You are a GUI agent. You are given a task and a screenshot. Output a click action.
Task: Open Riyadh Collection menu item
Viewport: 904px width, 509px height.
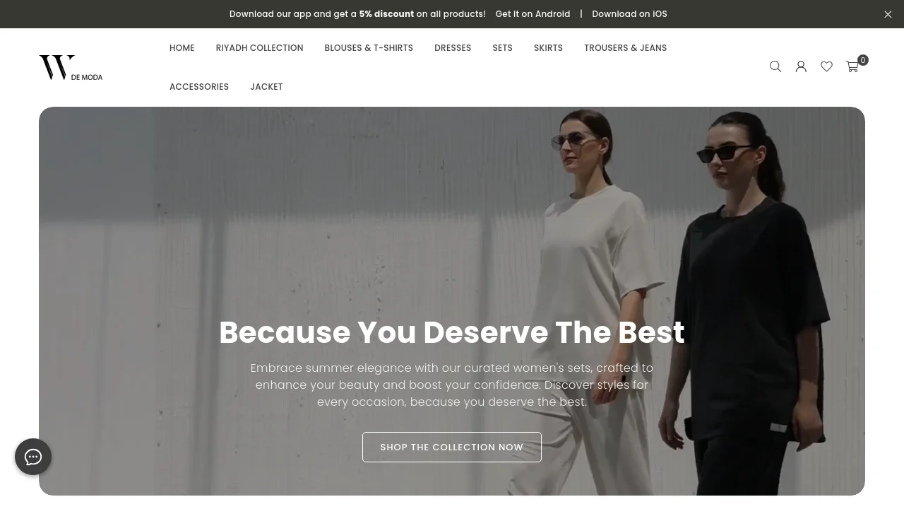[x=259, y=48]
